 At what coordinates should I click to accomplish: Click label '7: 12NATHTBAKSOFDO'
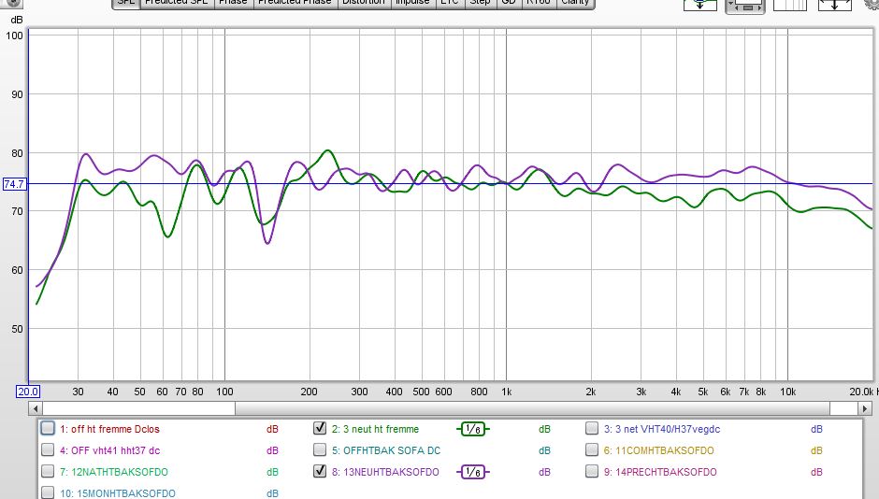(114, 472)
